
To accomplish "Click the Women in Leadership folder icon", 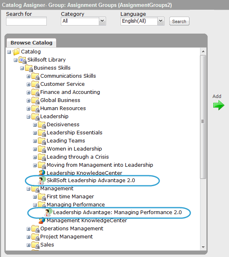I will click(x=42, y=149).
